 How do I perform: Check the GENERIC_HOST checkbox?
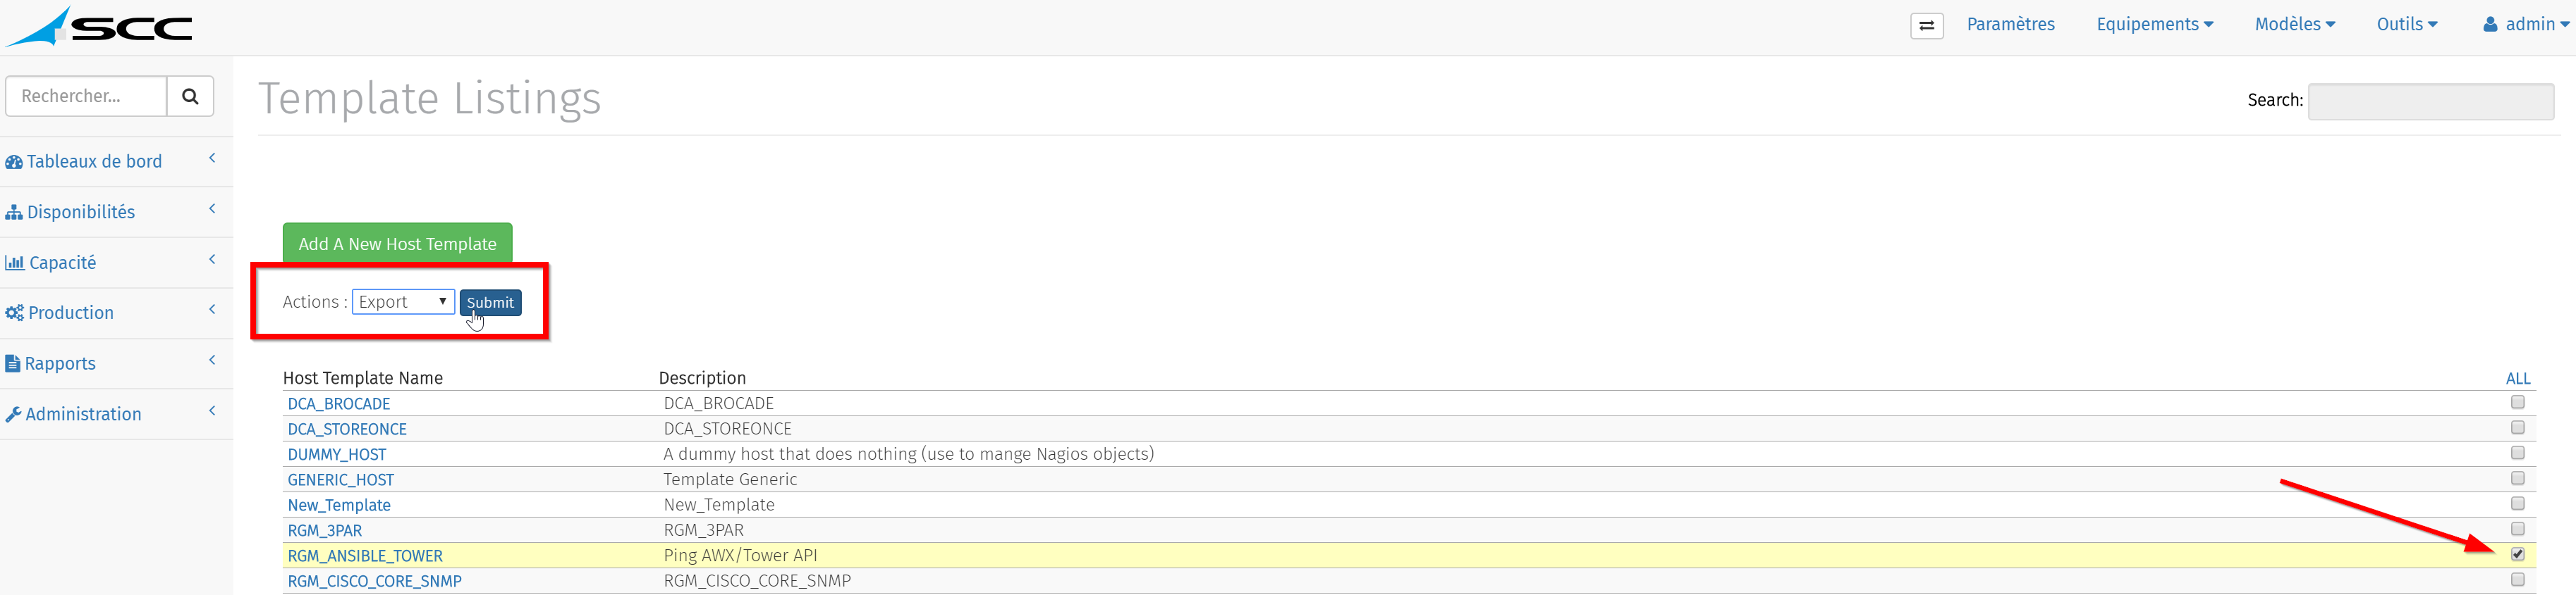tap(2517, 478)
